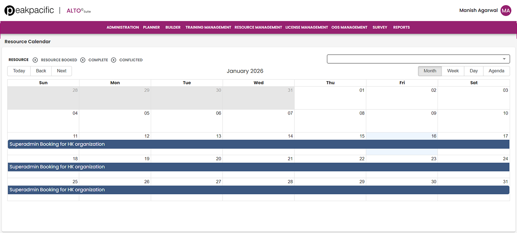The width and height of the screenshot is (517, 233).
Task: Open the Administration menu
Action: pyautogui.click(x=123, y=27)
